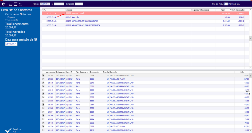The width and height of the screenshot is (252, 133).
Task: Click the Finalizar checkmark icon
Action: click(x=8, y=130)
